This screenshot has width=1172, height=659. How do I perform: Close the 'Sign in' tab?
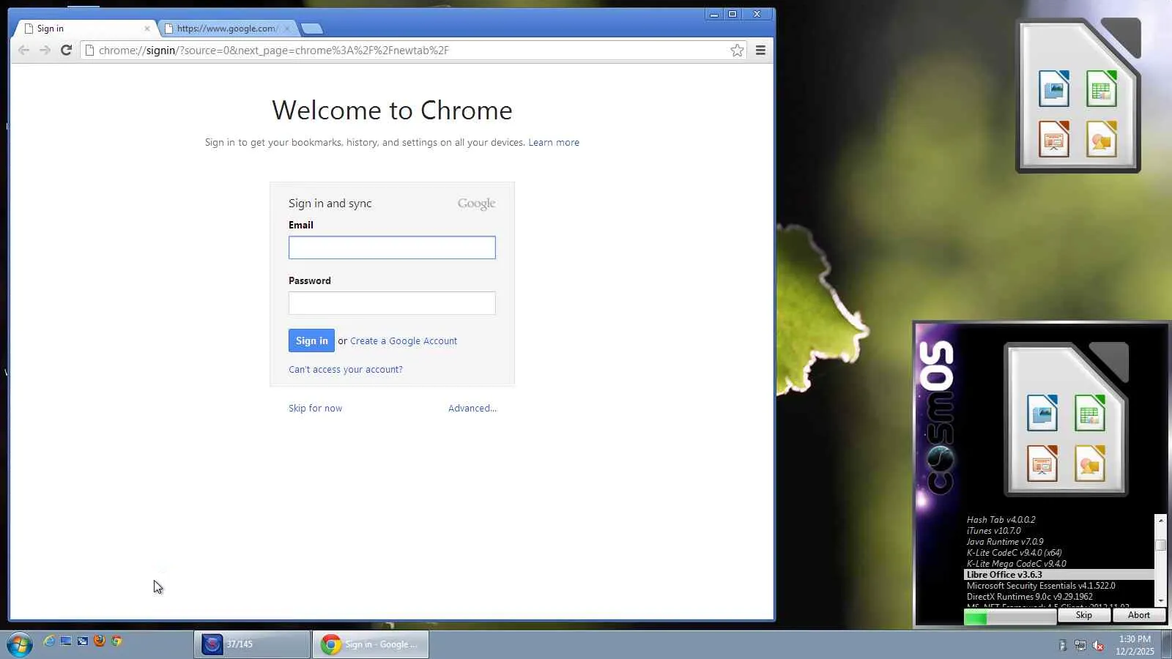147,29
